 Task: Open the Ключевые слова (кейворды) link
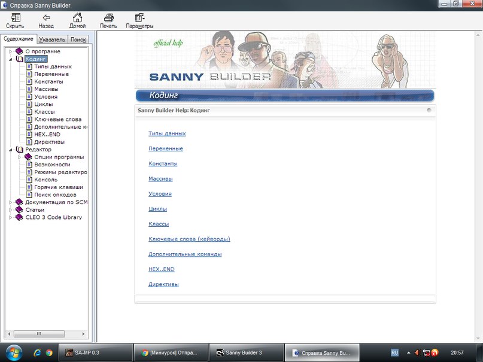(189, 239)
